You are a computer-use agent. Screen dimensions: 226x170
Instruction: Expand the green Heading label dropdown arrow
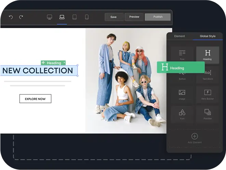point(64,63)
